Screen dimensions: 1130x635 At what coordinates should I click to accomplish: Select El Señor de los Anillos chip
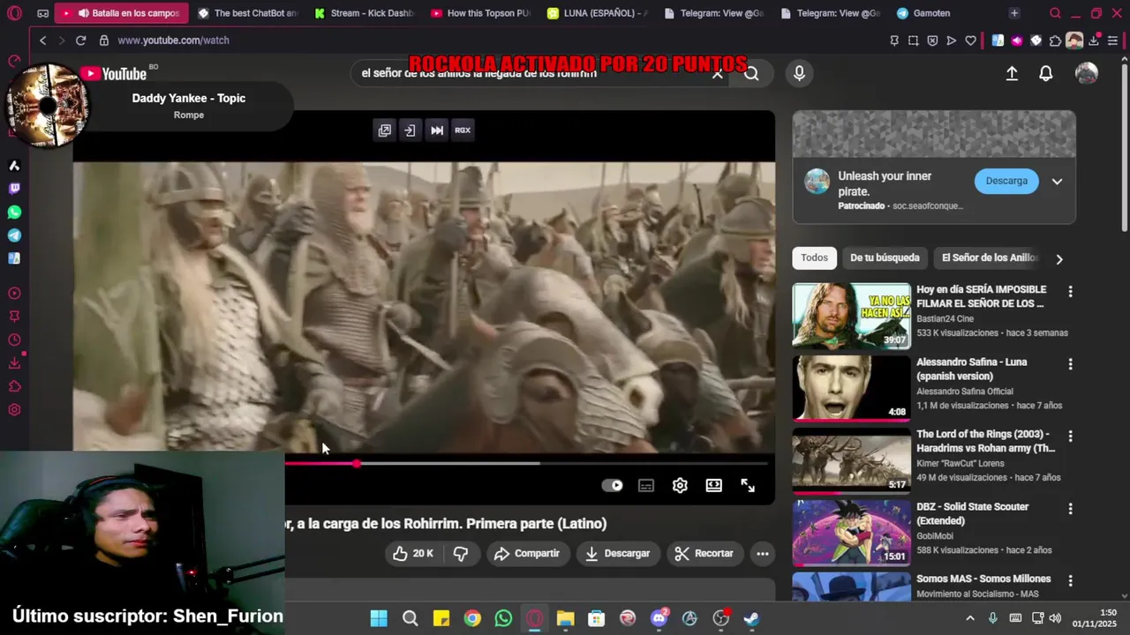990,258
